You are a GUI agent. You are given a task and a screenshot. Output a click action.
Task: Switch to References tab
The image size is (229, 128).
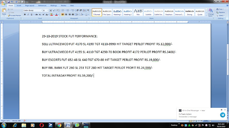tap(42, 6)
